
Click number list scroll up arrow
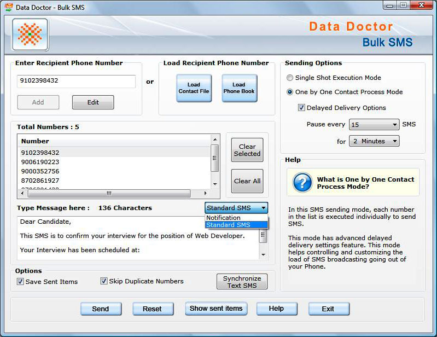214,140
